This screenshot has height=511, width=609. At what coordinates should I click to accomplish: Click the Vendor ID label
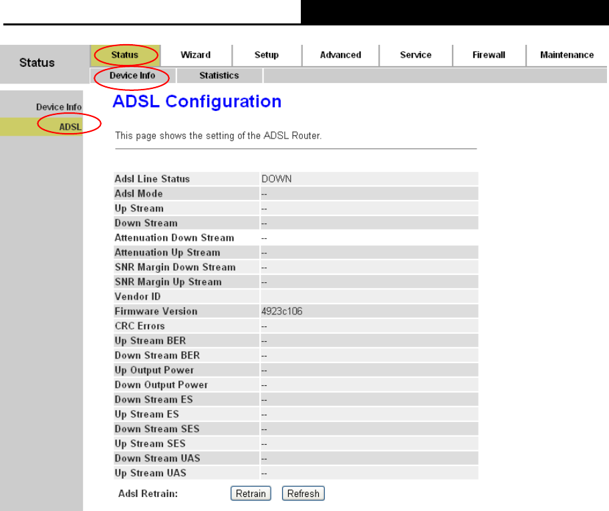[138, 296]
